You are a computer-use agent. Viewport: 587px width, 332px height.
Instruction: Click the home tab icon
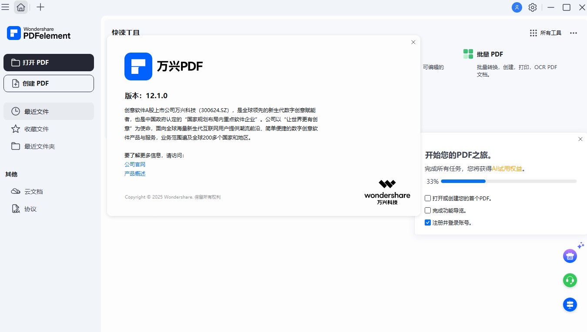[x=21, y=7]
